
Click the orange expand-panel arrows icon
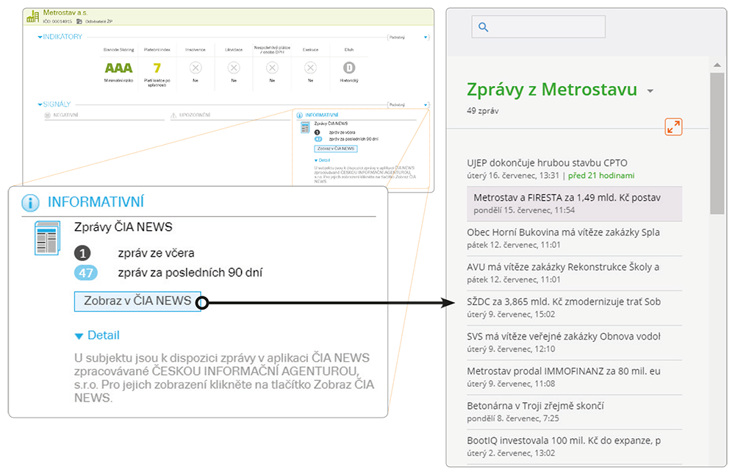(673, 126)
